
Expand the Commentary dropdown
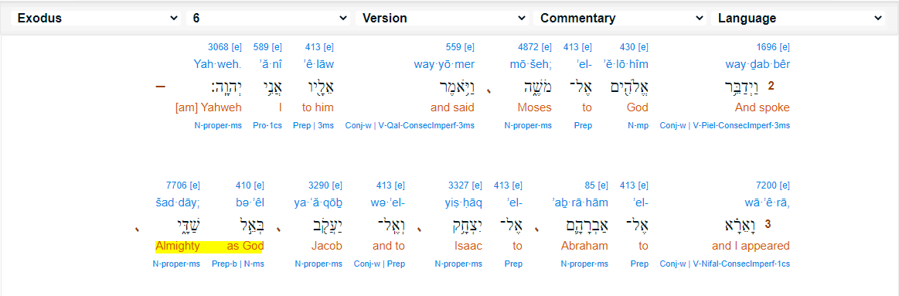point(620,18)
